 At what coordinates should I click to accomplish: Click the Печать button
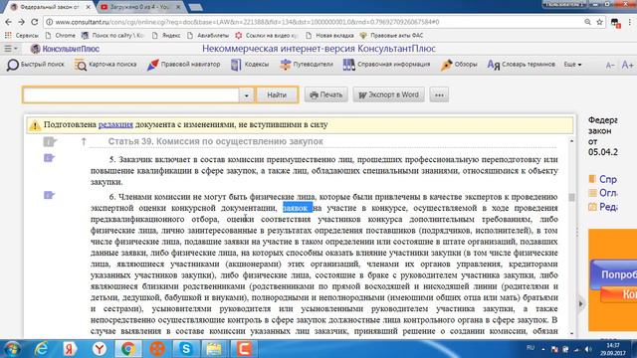click(326, 95)
